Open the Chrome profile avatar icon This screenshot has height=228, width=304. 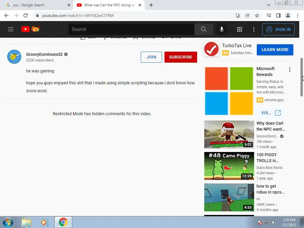(288, 15)
